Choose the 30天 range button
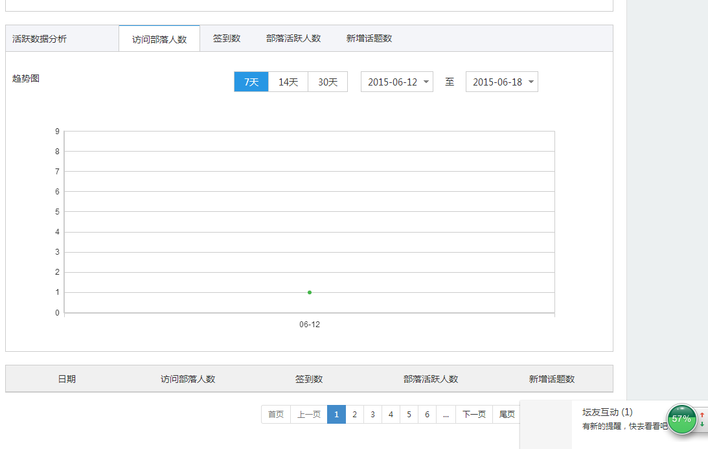 (x=328, y=82)
